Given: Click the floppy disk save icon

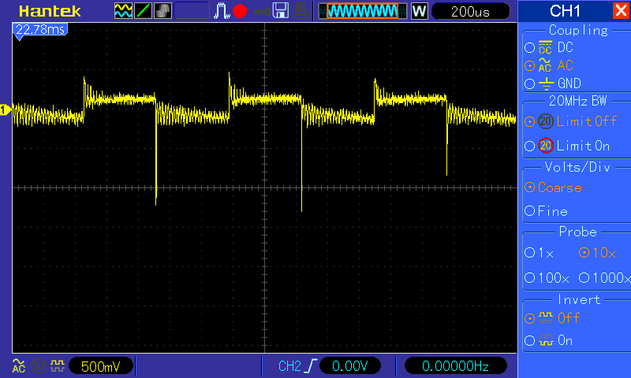Looking at the screenshot, I should point(281,11).
